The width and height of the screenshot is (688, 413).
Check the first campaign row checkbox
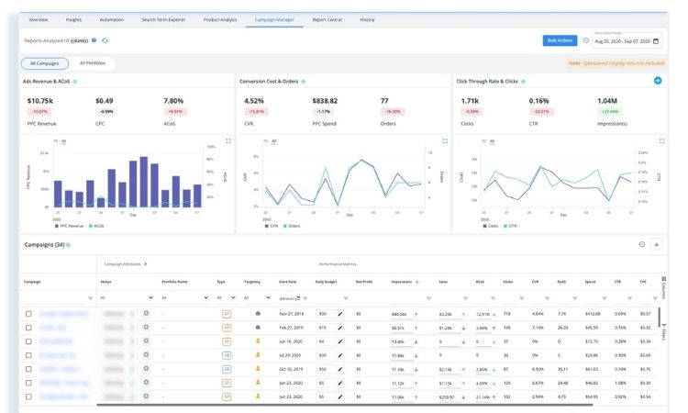pos(28,314)
